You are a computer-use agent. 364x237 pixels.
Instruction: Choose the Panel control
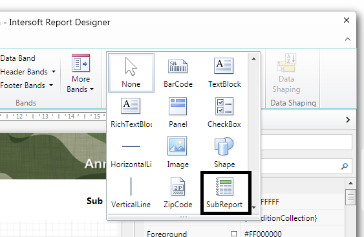tap(178, 113)
